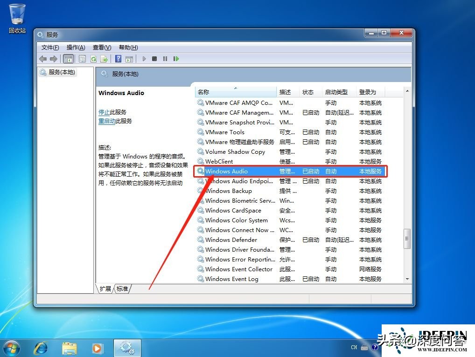Click the gear icon beside Windows Defender

(x=201, y=240)
